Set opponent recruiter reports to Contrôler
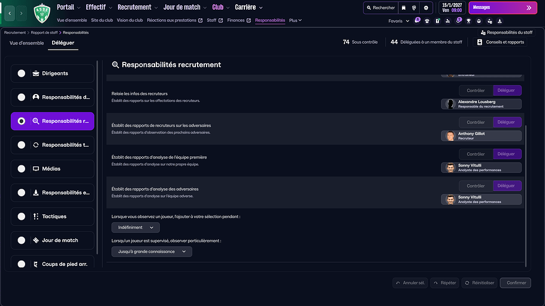 click(x=476, y=122)
